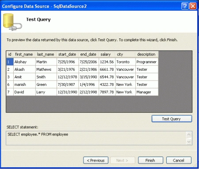The width and height of the screenshot is (199, 169).
Task: Select the Martin last name cell
Action: pos(46,62)
